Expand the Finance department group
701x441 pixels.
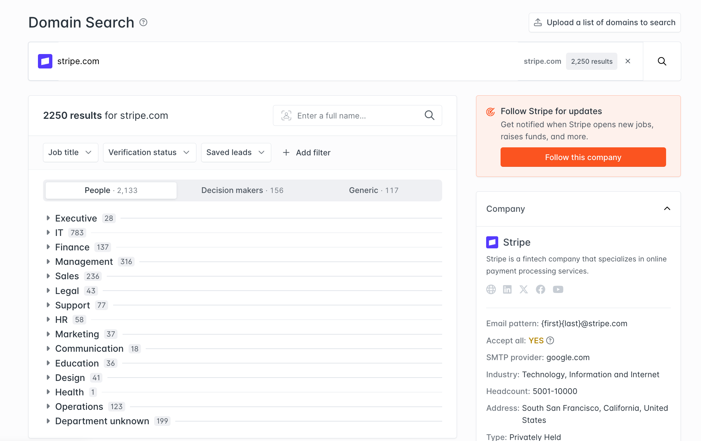click(48, 247)
